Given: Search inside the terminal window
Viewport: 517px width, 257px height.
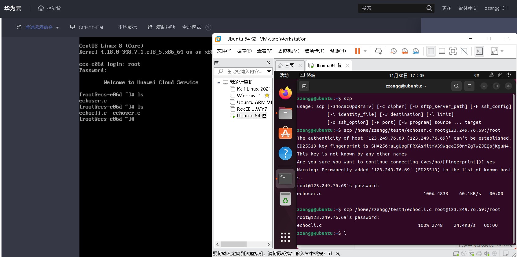Looking at the screenshot, I should (x=457, y=86).
